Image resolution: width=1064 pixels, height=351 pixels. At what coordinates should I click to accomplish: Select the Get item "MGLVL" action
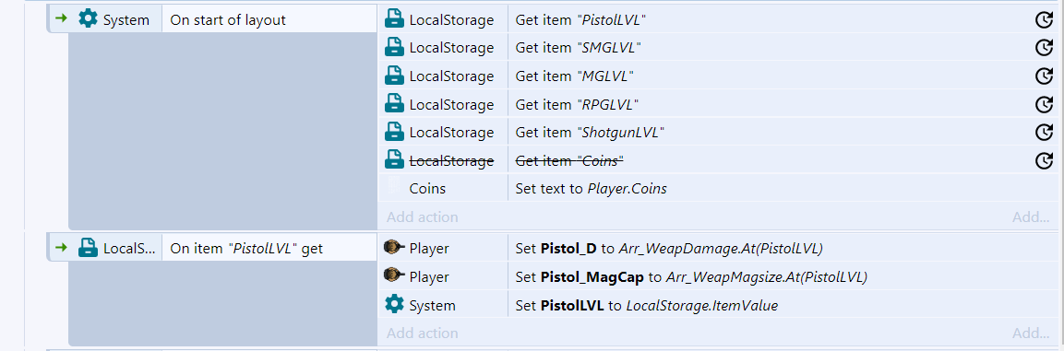[x=717, y=76]
